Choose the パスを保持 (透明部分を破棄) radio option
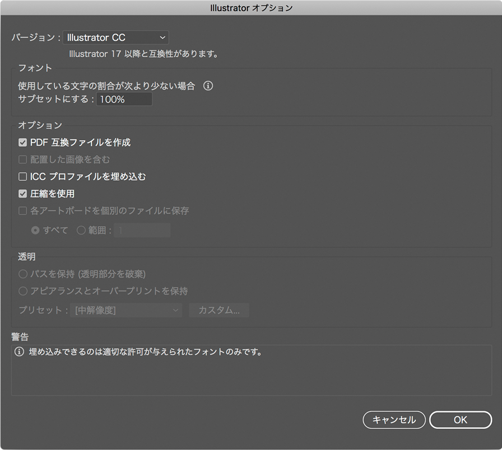This screenshot has width=502, height=450. pos(23,274)
